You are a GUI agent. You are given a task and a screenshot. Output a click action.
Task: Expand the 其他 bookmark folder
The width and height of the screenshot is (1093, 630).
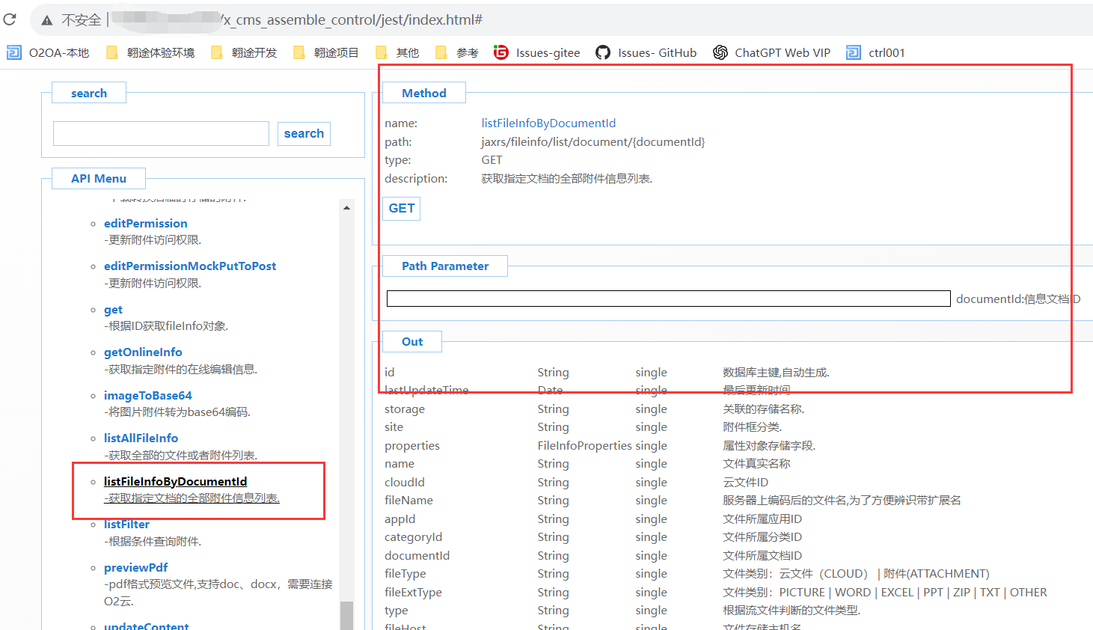pos(397,52)
